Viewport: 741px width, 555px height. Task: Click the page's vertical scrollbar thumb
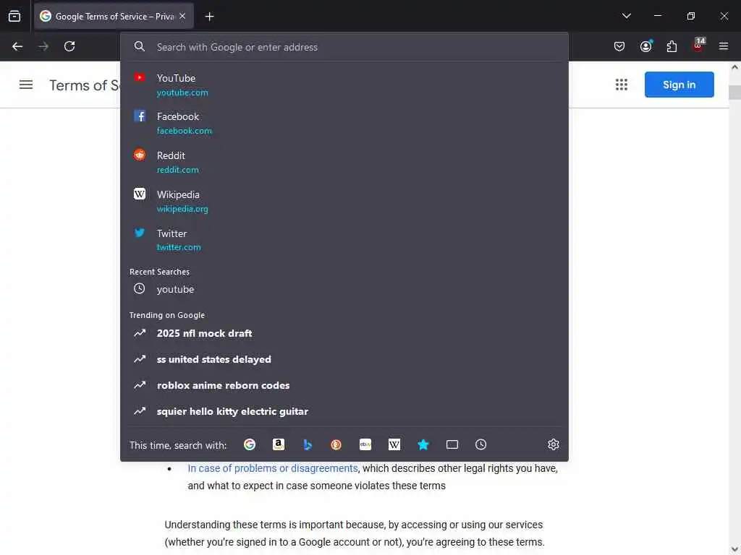point(734,92)
